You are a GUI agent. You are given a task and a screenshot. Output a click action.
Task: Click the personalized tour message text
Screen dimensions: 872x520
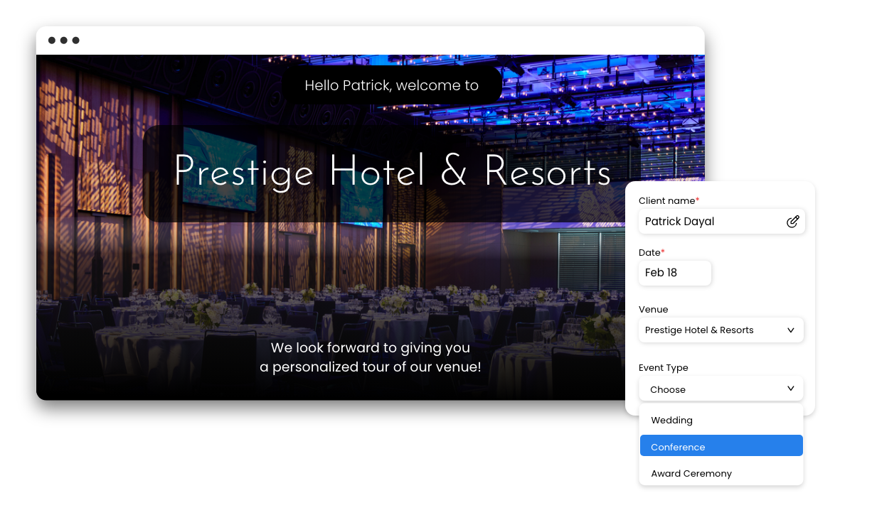point(371,357)
